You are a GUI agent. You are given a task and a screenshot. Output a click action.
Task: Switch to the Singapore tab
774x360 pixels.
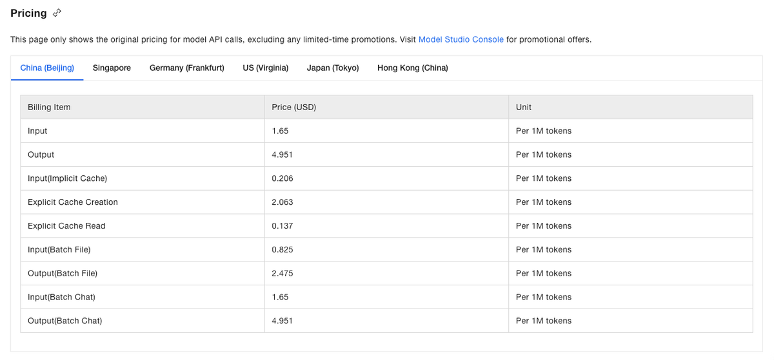[112, 68]
